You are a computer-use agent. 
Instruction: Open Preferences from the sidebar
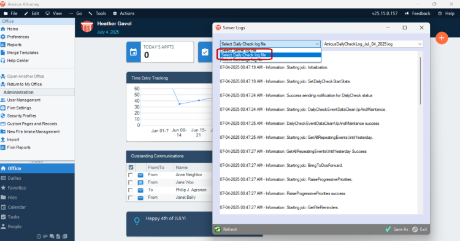pos(15,37)
